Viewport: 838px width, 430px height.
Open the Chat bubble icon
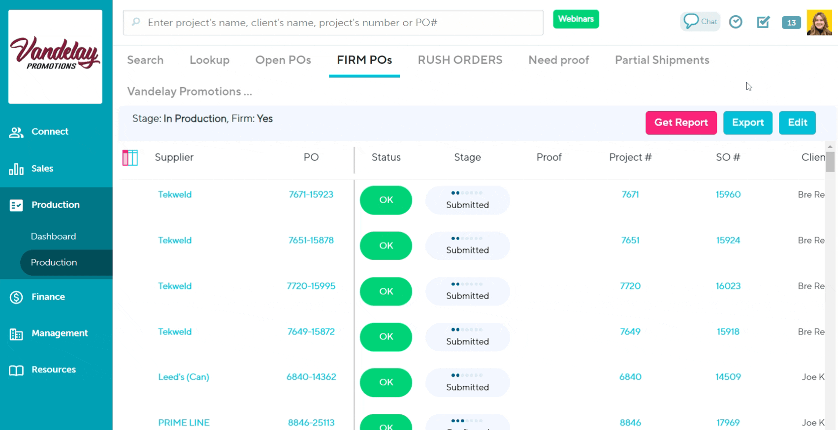tap(700, 22)
